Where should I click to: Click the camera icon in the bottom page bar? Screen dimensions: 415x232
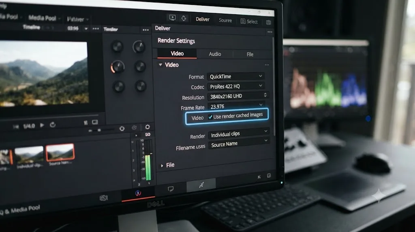click(103, 198)
